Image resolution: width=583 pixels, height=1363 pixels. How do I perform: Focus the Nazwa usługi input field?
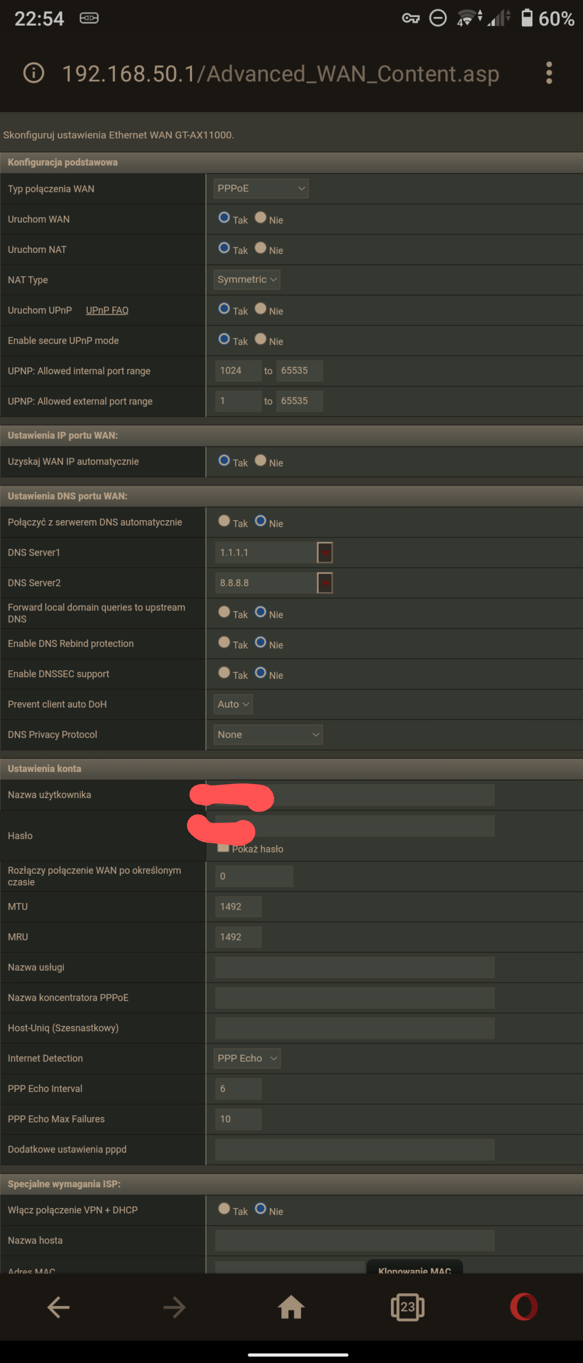(x=355, y=967)
